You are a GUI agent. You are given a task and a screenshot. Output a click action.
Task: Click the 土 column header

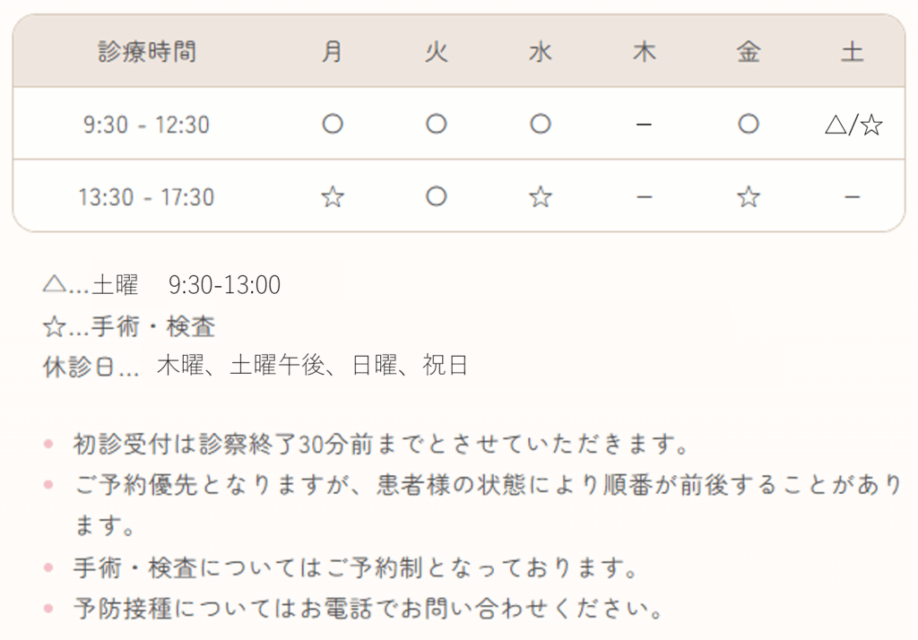[853, 51]
